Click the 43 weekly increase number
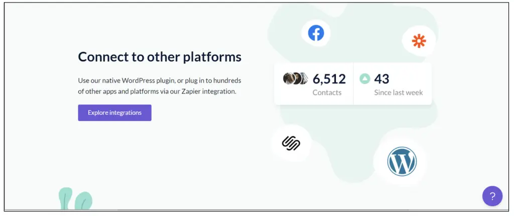The height and width of the screenshot is (216, 514). pyautogui.click(x=381, y=79)
